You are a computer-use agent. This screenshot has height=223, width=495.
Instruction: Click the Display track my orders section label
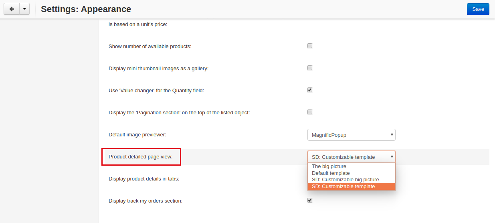[145, 201]
